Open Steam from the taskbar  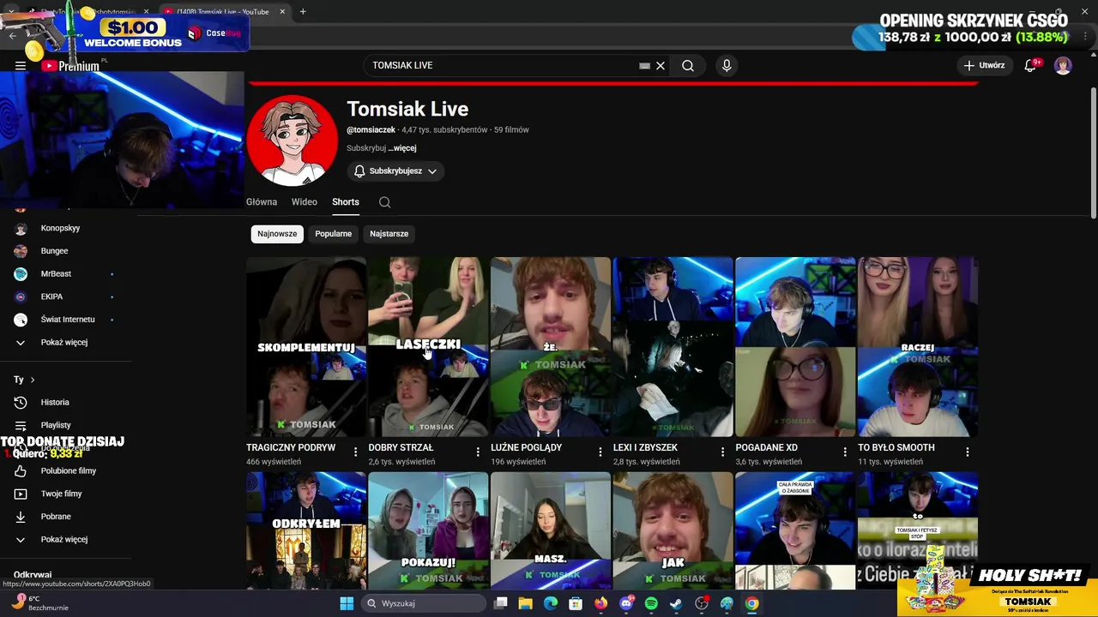[676, 603]
